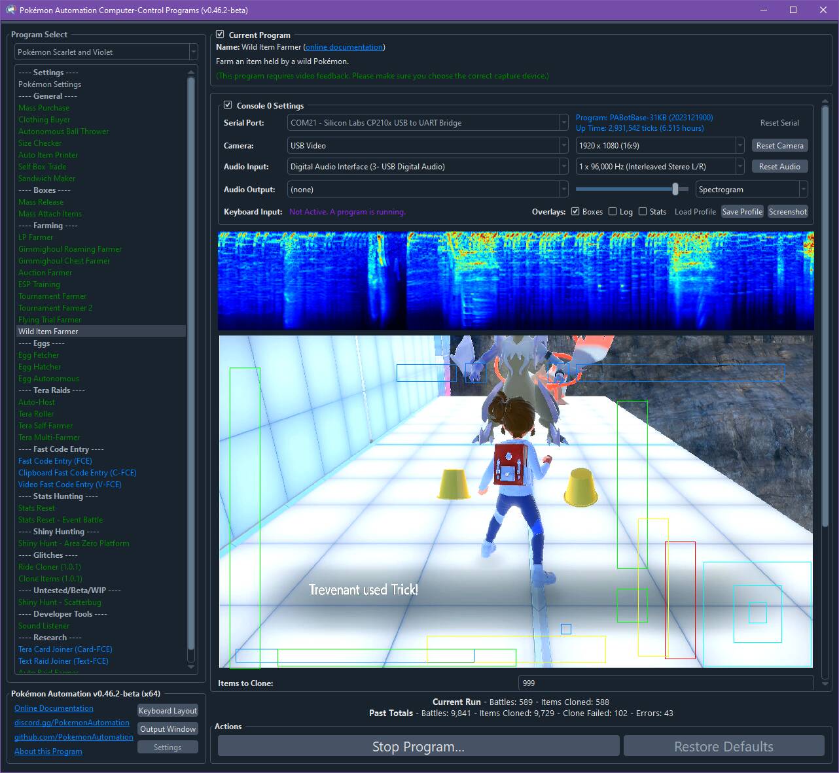
Task: Click the program list scroll-up arrow
Action: 191,71
